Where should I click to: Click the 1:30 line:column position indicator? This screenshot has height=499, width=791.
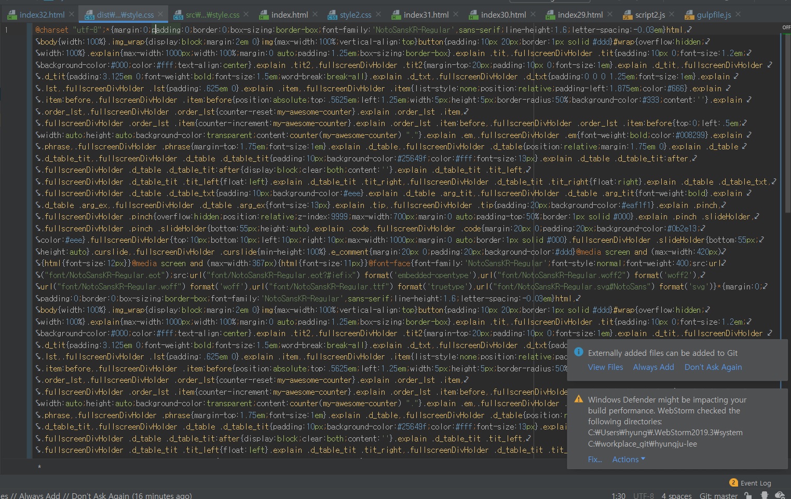click(x=618, y=496)
